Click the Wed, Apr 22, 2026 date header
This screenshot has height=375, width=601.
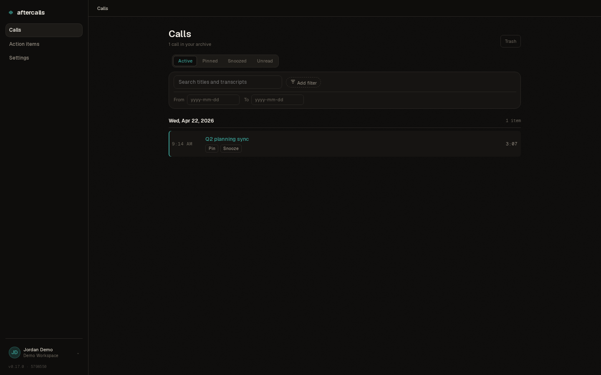191,121
